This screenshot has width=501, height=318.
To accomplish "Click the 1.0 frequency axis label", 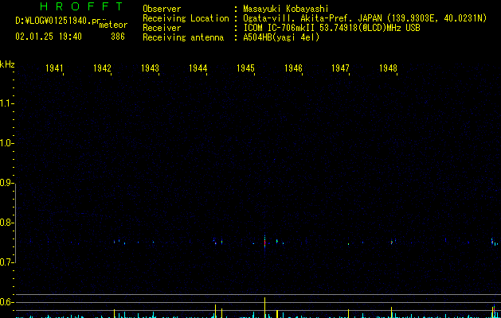I will 6,144.
